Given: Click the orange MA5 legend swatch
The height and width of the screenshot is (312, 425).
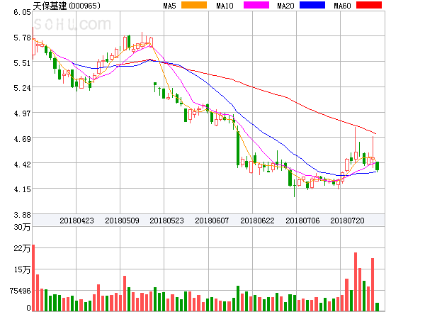Looking at the screenshot, I should (194, 5).
